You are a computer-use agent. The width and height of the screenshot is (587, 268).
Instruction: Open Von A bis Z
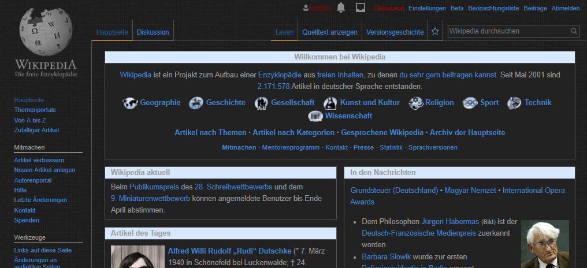pyautogui.click(x=30, y=120)
